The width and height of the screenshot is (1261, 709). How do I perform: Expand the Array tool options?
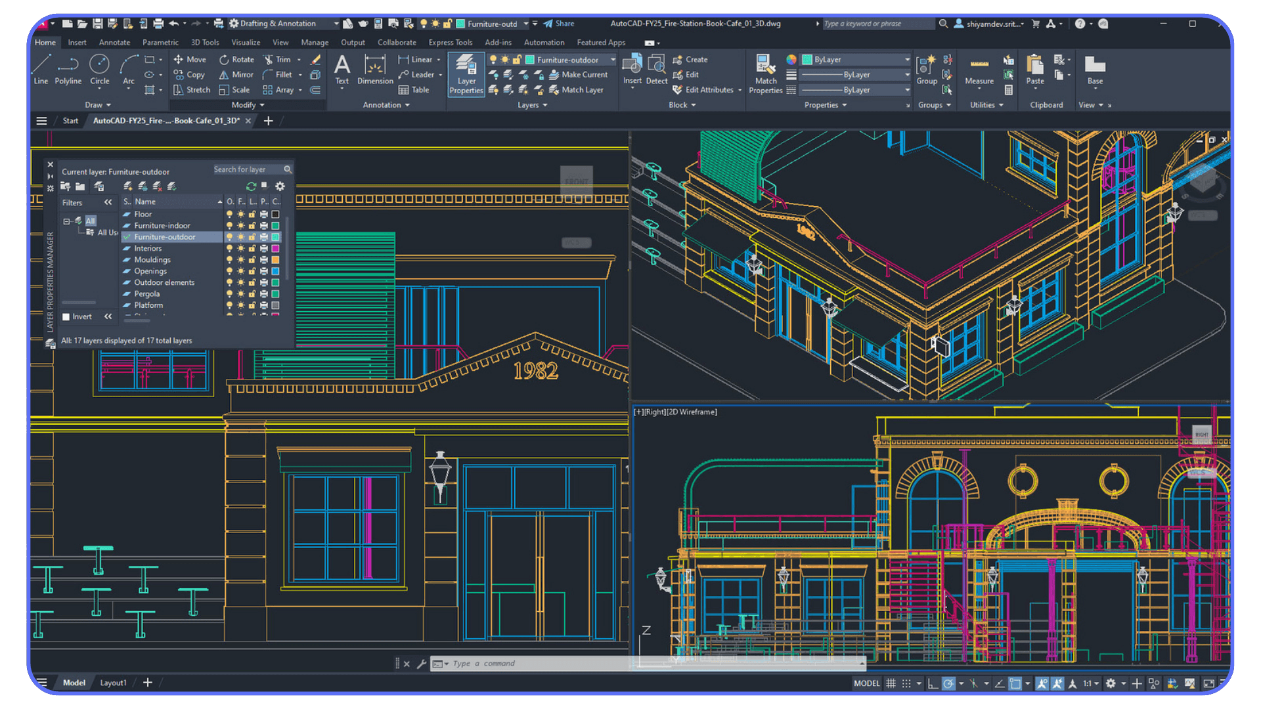pyautogui.click(x=299, y=90)
